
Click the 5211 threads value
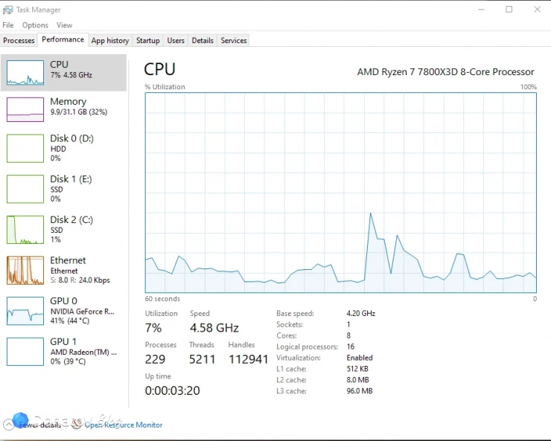202,359
